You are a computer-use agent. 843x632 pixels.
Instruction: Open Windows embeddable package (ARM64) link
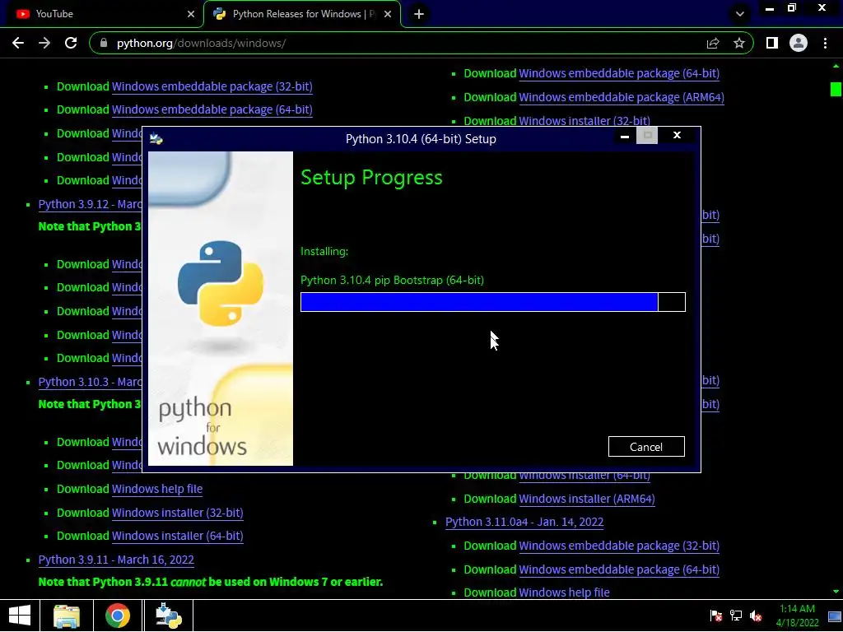(x=621, y=97)
